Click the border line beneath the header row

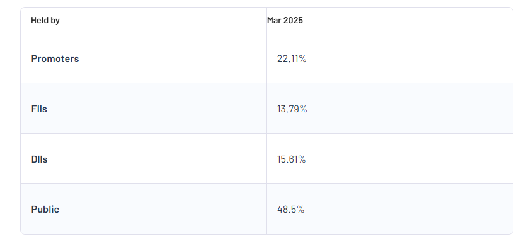pos(267,33)
